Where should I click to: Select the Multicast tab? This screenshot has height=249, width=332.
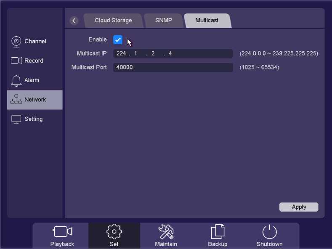click(207, 20)
